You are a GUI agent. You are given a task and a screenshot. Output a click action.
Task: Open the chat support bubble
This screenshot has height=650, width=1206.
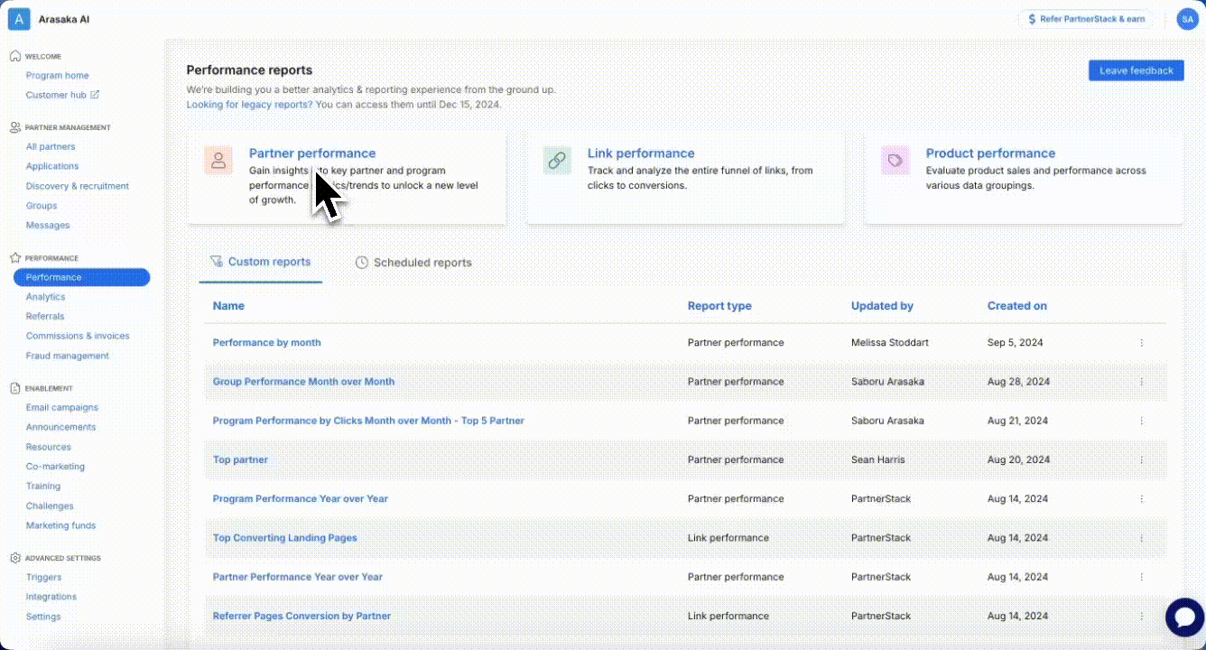[x=1184, y=617]
